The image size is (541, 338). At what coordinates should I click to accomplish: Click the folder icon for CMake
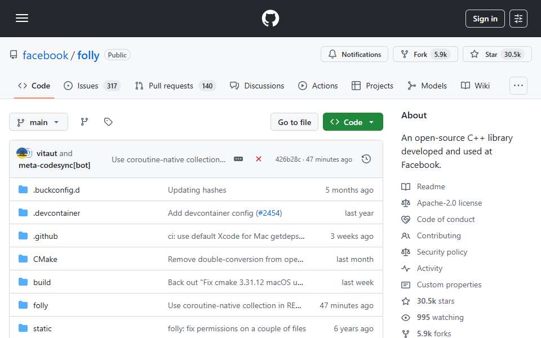[23, 259]
